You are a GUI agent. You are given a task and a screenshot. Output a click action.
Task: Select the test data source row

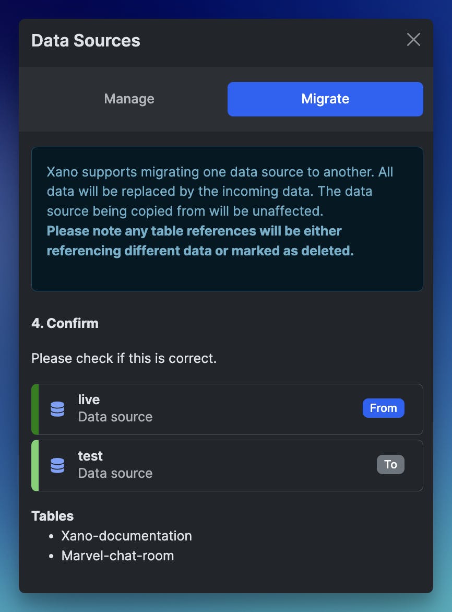click(x=227, y=465)
